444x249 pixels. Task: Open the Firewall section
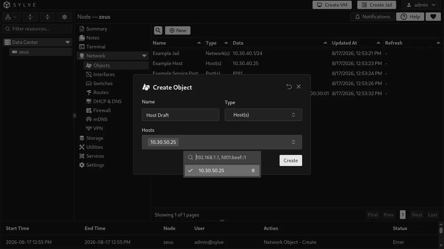pos(116,110)
